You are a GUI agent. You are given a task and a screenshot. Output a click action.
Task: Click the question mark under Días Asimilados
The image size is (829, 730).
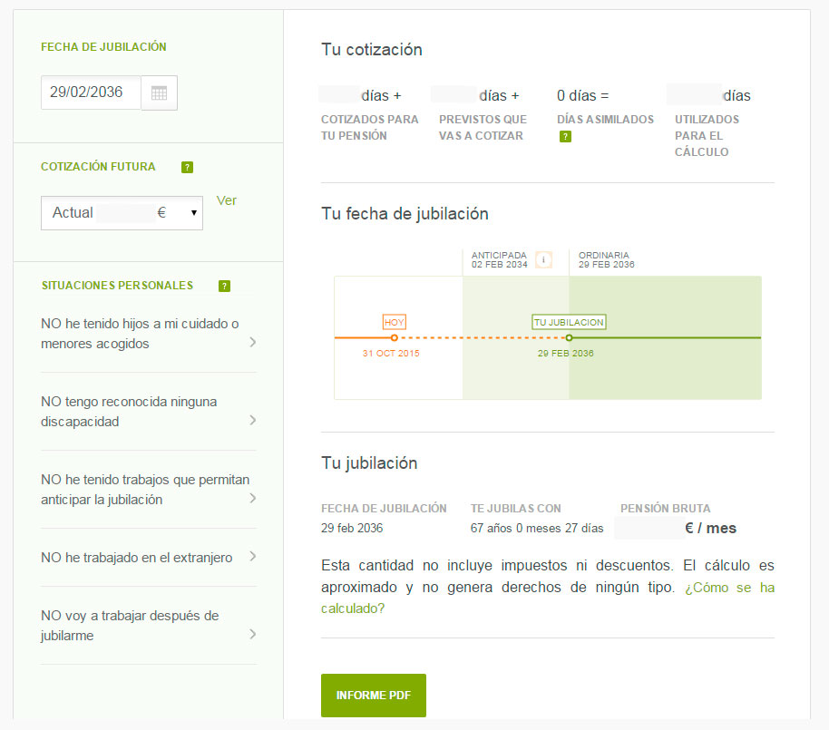pyautogui.click(x=565, y=134)
